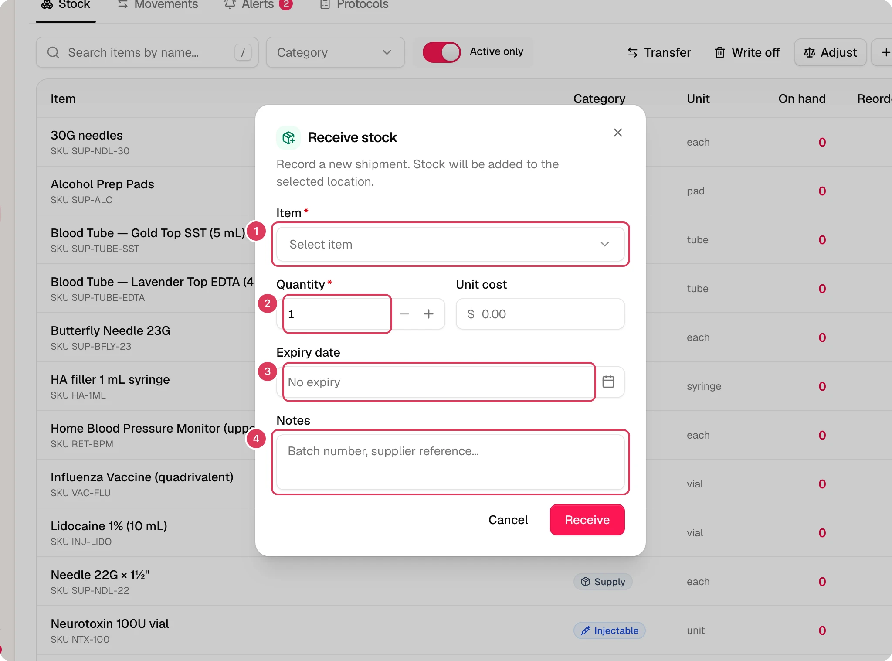Open the expiry date calendar picker
The width and height of the screenshot is (892, 661).
[608, 382]
